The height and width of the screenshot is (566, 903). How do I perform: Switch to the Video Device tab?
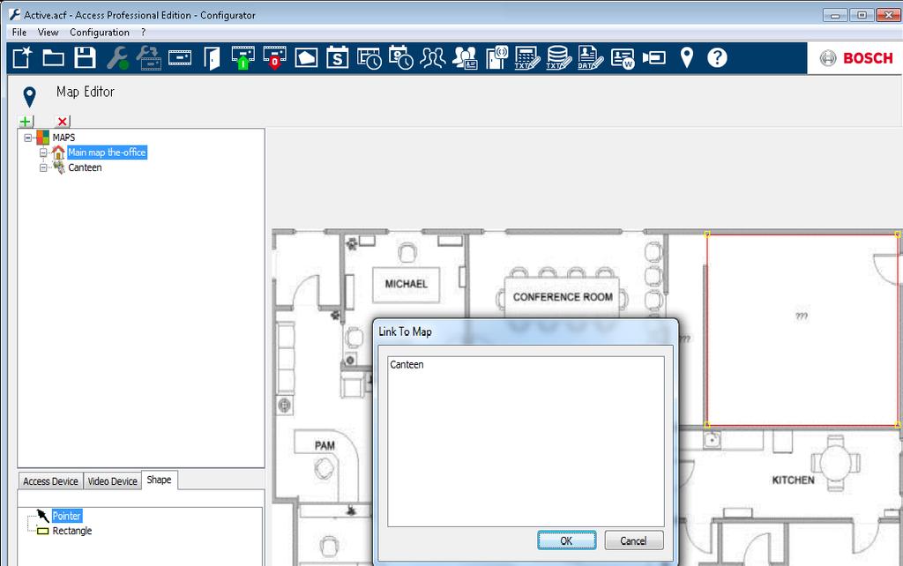tap(112, 481)
